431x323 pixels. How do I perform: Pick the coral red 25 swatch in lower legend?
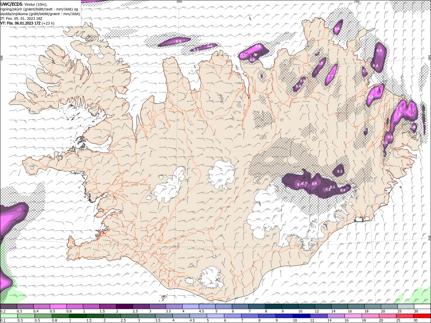404,316
